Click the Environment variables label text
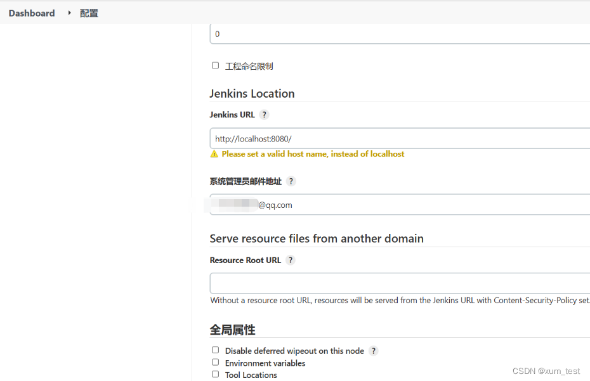Image resolution: width=590 pixels, height=381 pixels. click(x=265, y=363)
